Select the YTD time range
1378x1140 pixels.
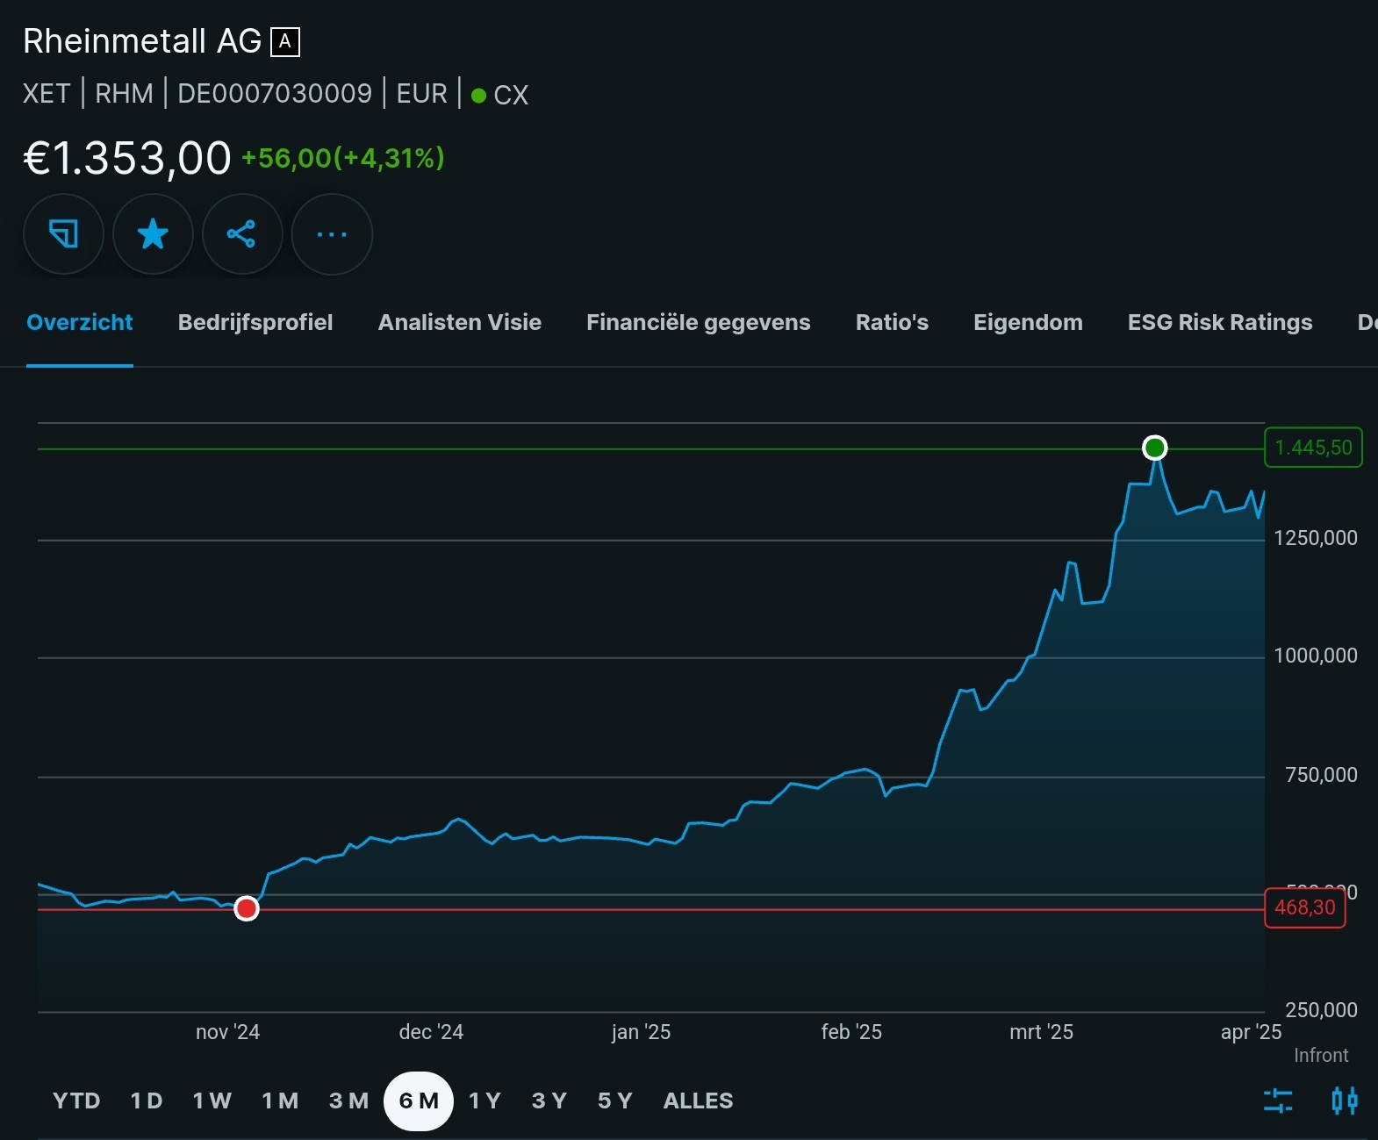click(x=76, y=1101)
